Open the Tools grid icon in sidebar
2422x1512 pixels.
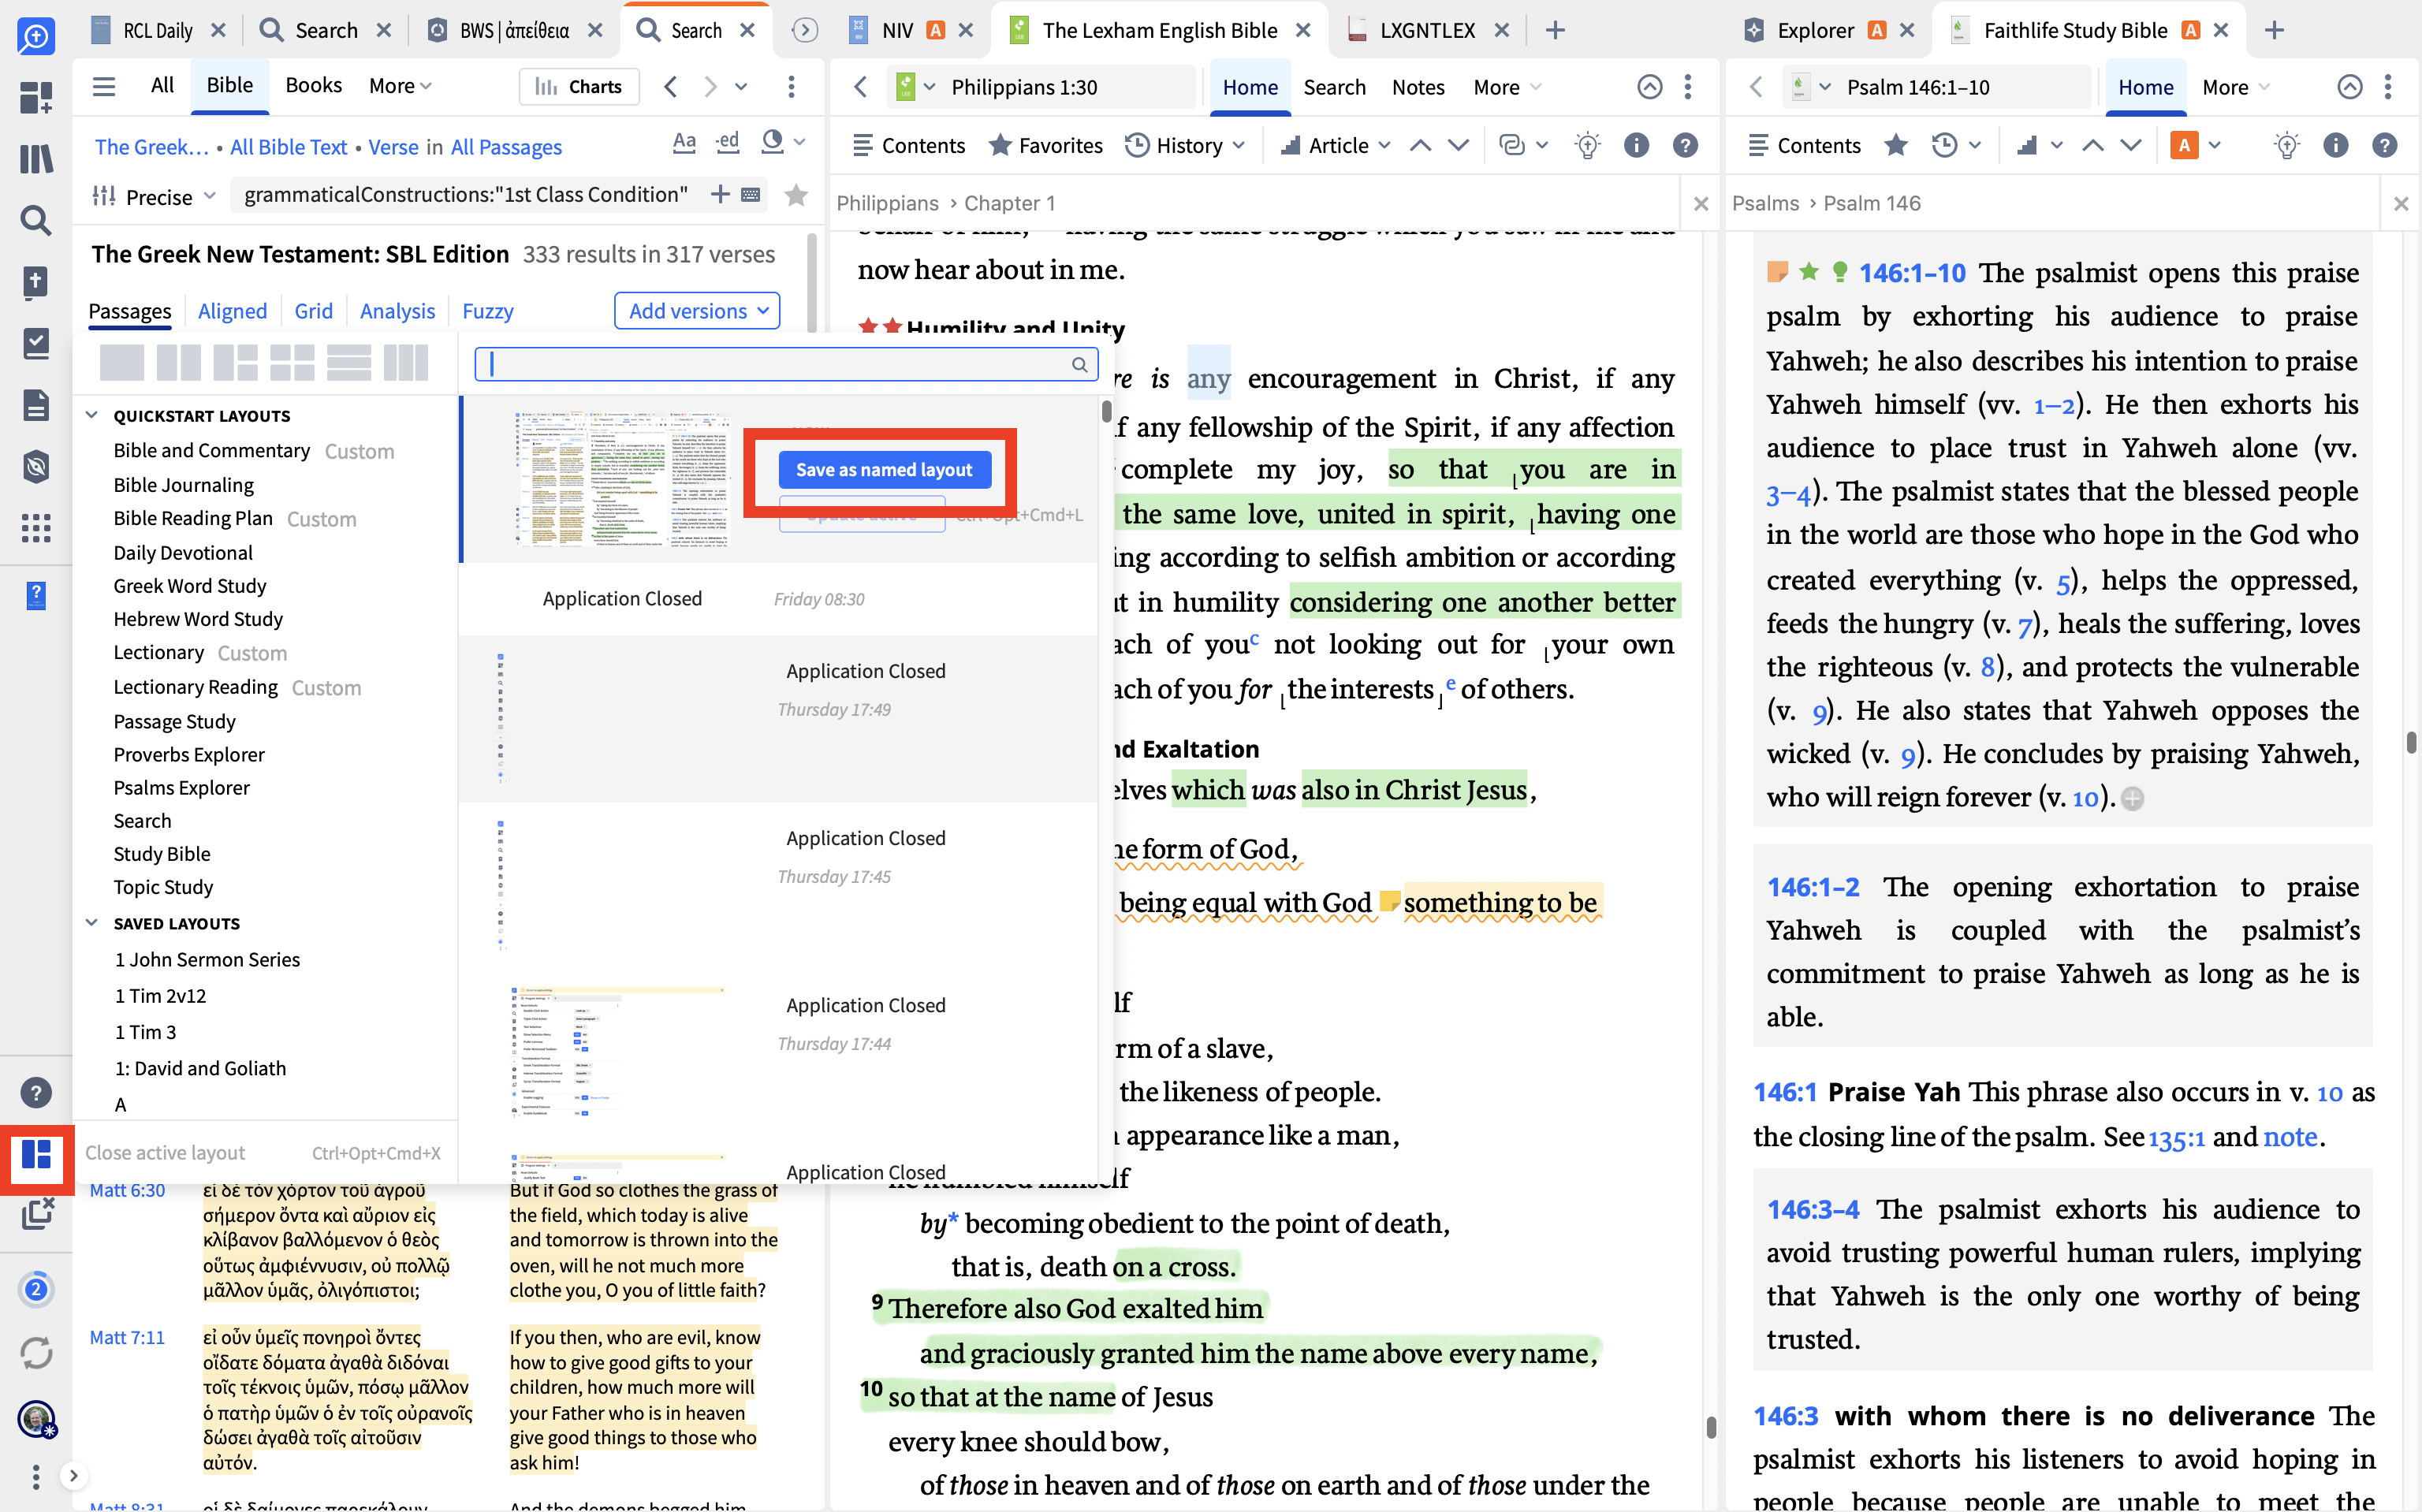(x=36, y=528)
